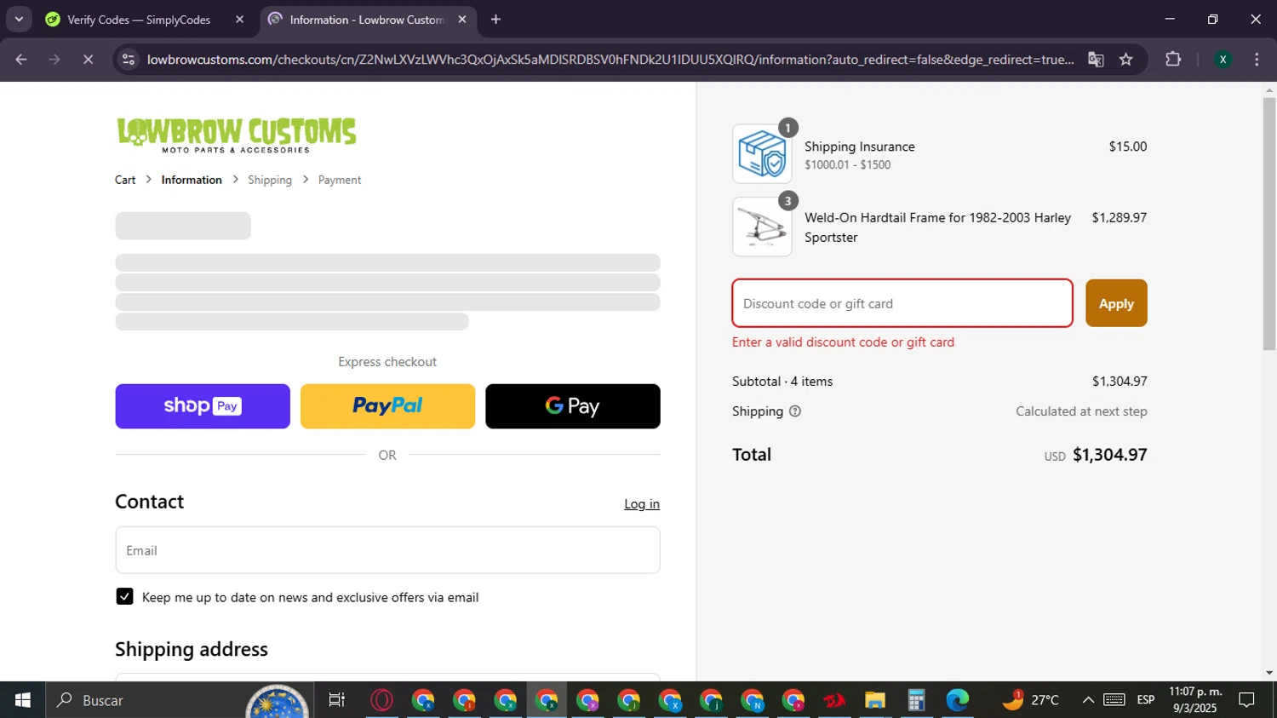The height and width of the screenshot is (718, 1277).
Task: Go to Cart breadcrumb
Action: click(x=125, y=180)
